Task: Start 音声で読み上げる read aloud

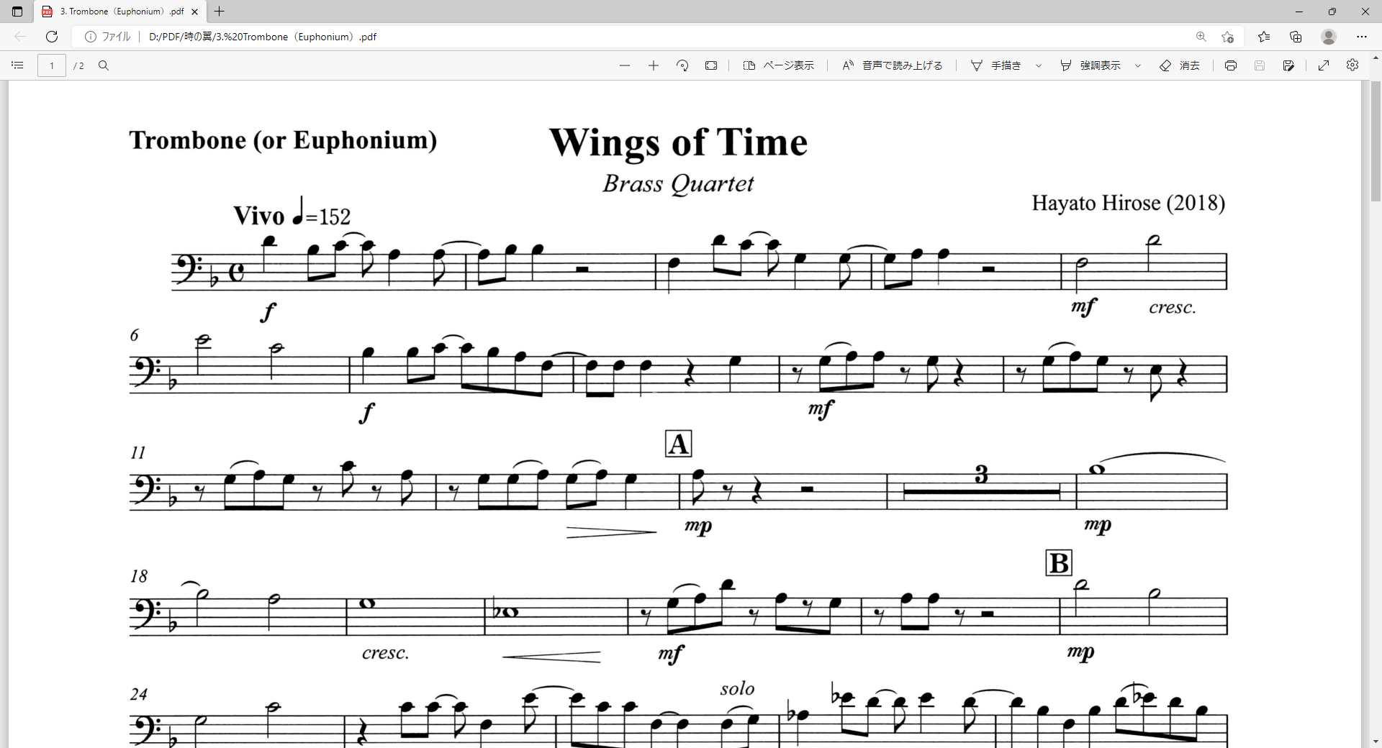Action: point(893,65)
